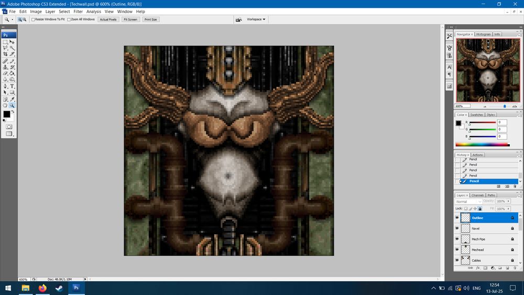Viewport: 524px width, 295px height.
Task: Select the Crop tool
Action: (5, 54)
